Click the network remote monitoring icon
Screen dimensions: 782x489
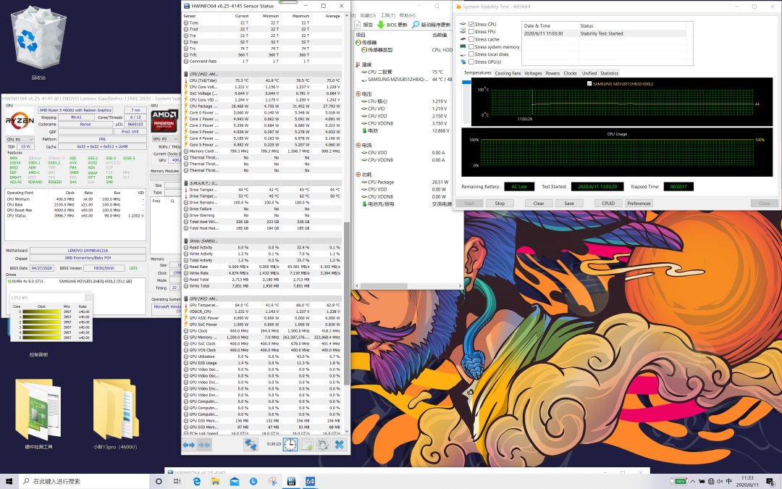(x=251, y=444)
